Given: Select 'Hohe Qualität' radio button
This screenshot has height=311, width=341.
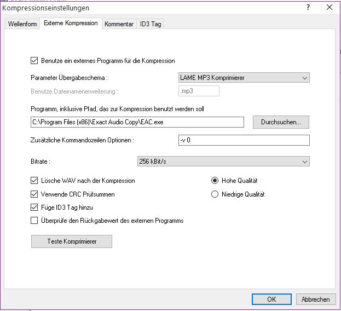Looking at the screenshot, I should (215, 181).
